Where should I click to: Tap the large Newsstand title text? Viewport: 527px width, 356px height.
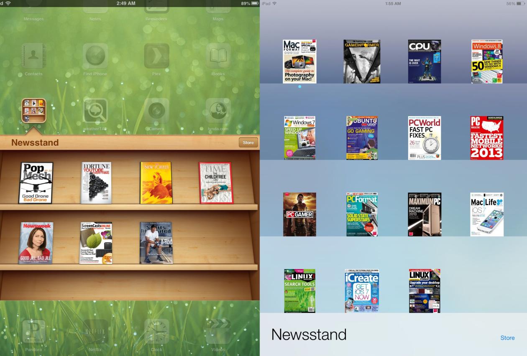point(309,335)
